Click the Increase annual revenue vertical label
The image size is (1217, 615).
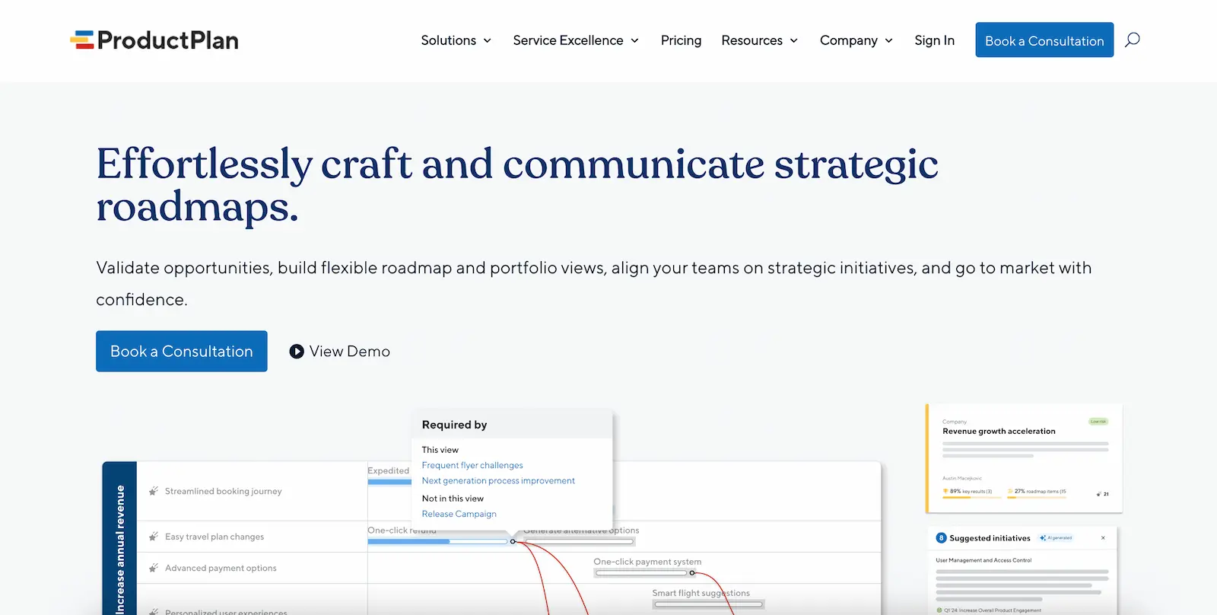(119, 549)
